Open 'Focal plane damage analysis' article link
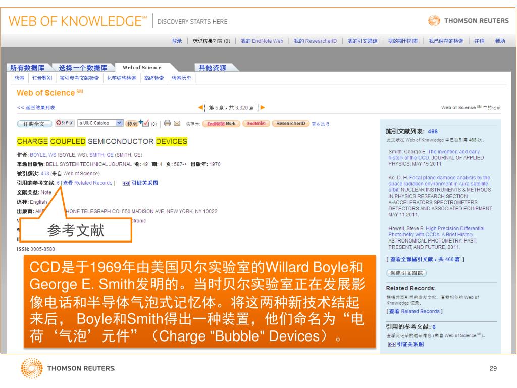This screenshot has height=388, width=517. [x=439, y=184]
